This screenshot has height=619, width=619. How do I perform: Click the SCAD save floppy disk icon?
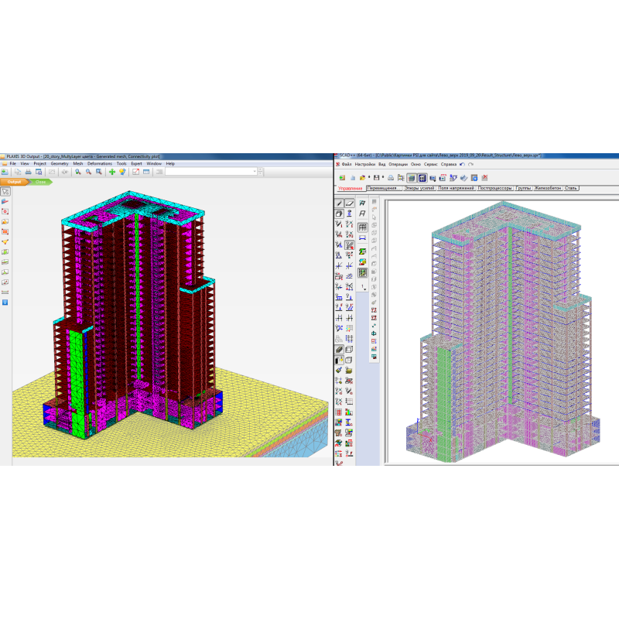375,178
